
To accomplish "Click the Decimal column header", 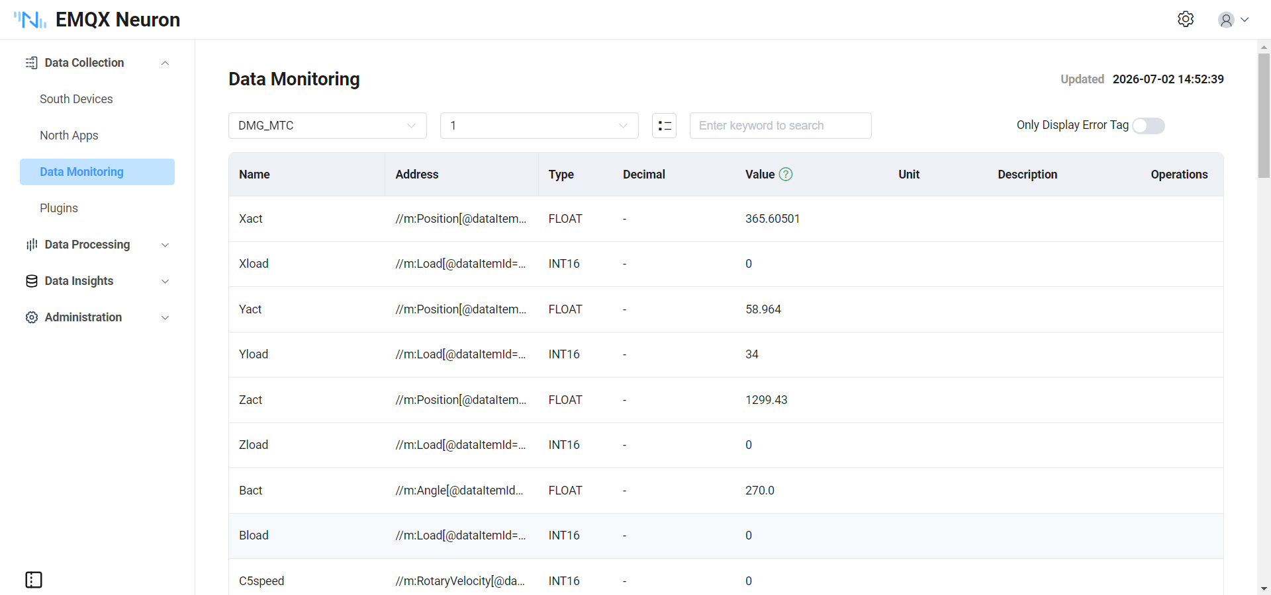I will click(x=644, y=175).
